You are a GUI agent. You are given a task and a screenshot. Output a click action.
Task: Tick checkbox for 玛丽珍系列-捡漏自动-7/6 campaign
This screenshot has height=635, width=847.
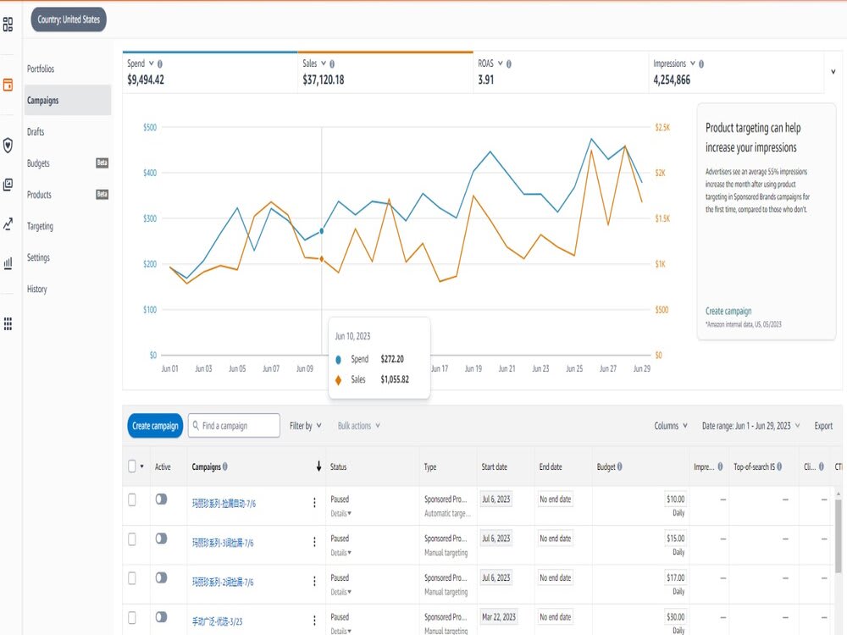[x=132, y=500]
